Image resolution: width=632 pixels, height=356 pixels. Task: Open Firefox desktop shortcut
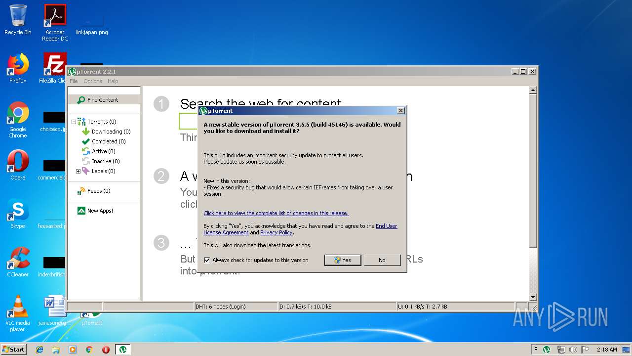pyautogui.click(x=18, y=68)
